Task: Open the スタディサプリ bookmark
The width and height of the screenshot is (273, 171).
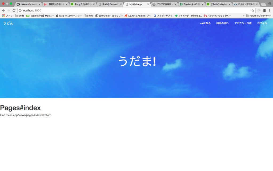Action: 163,16
